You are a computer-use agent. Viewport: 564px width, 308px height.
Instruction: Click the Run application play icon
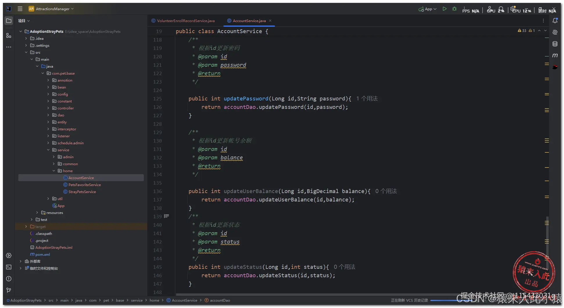click(444, 9)
